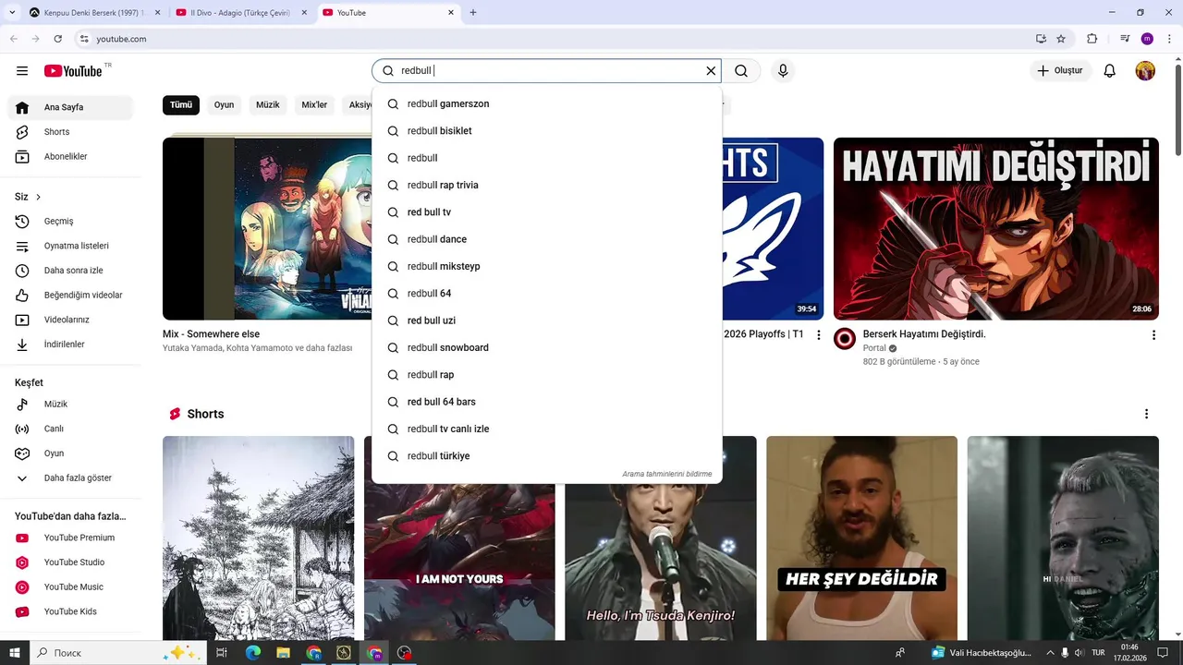The height and width of the screenshot is (665, 1183).
Task: Open YouTube Premium link
Action: point(70,538)
